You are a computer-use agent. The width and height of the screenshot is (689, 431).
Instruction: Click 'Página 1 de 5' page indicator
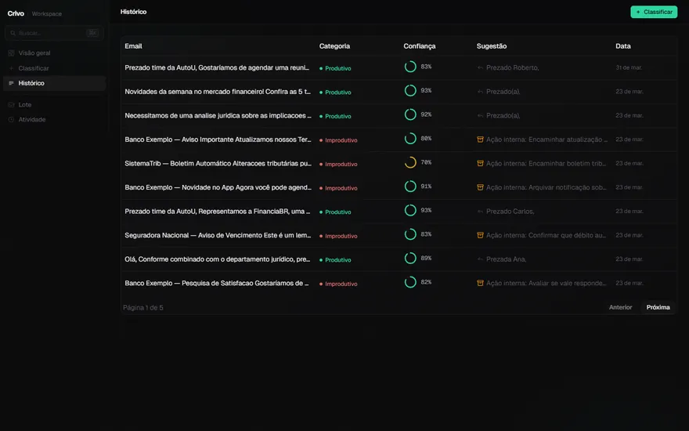(x=143, y=308)
